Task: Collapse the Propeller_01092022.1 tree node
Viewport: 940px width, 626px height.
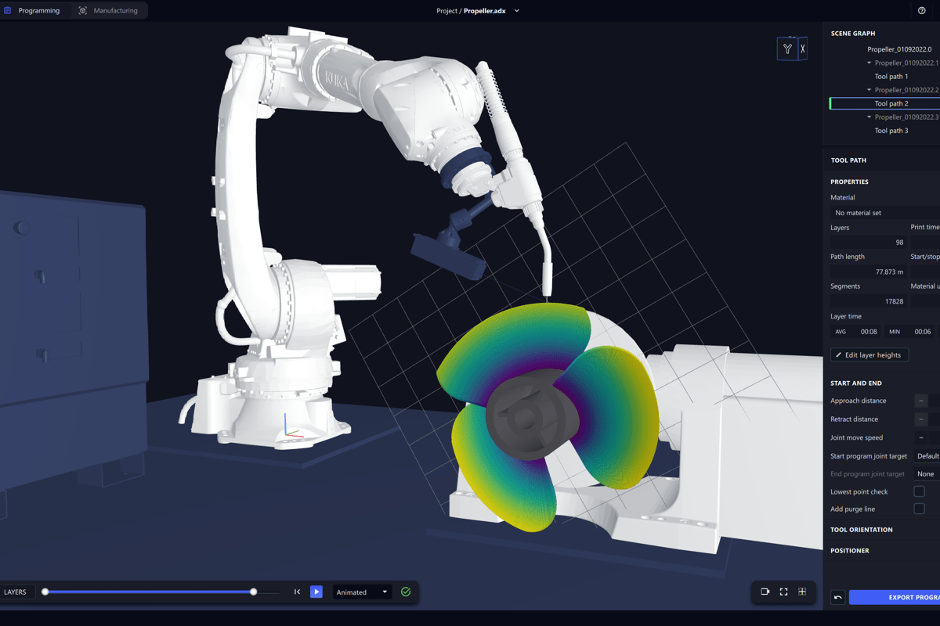Action: tap(869, 63)
